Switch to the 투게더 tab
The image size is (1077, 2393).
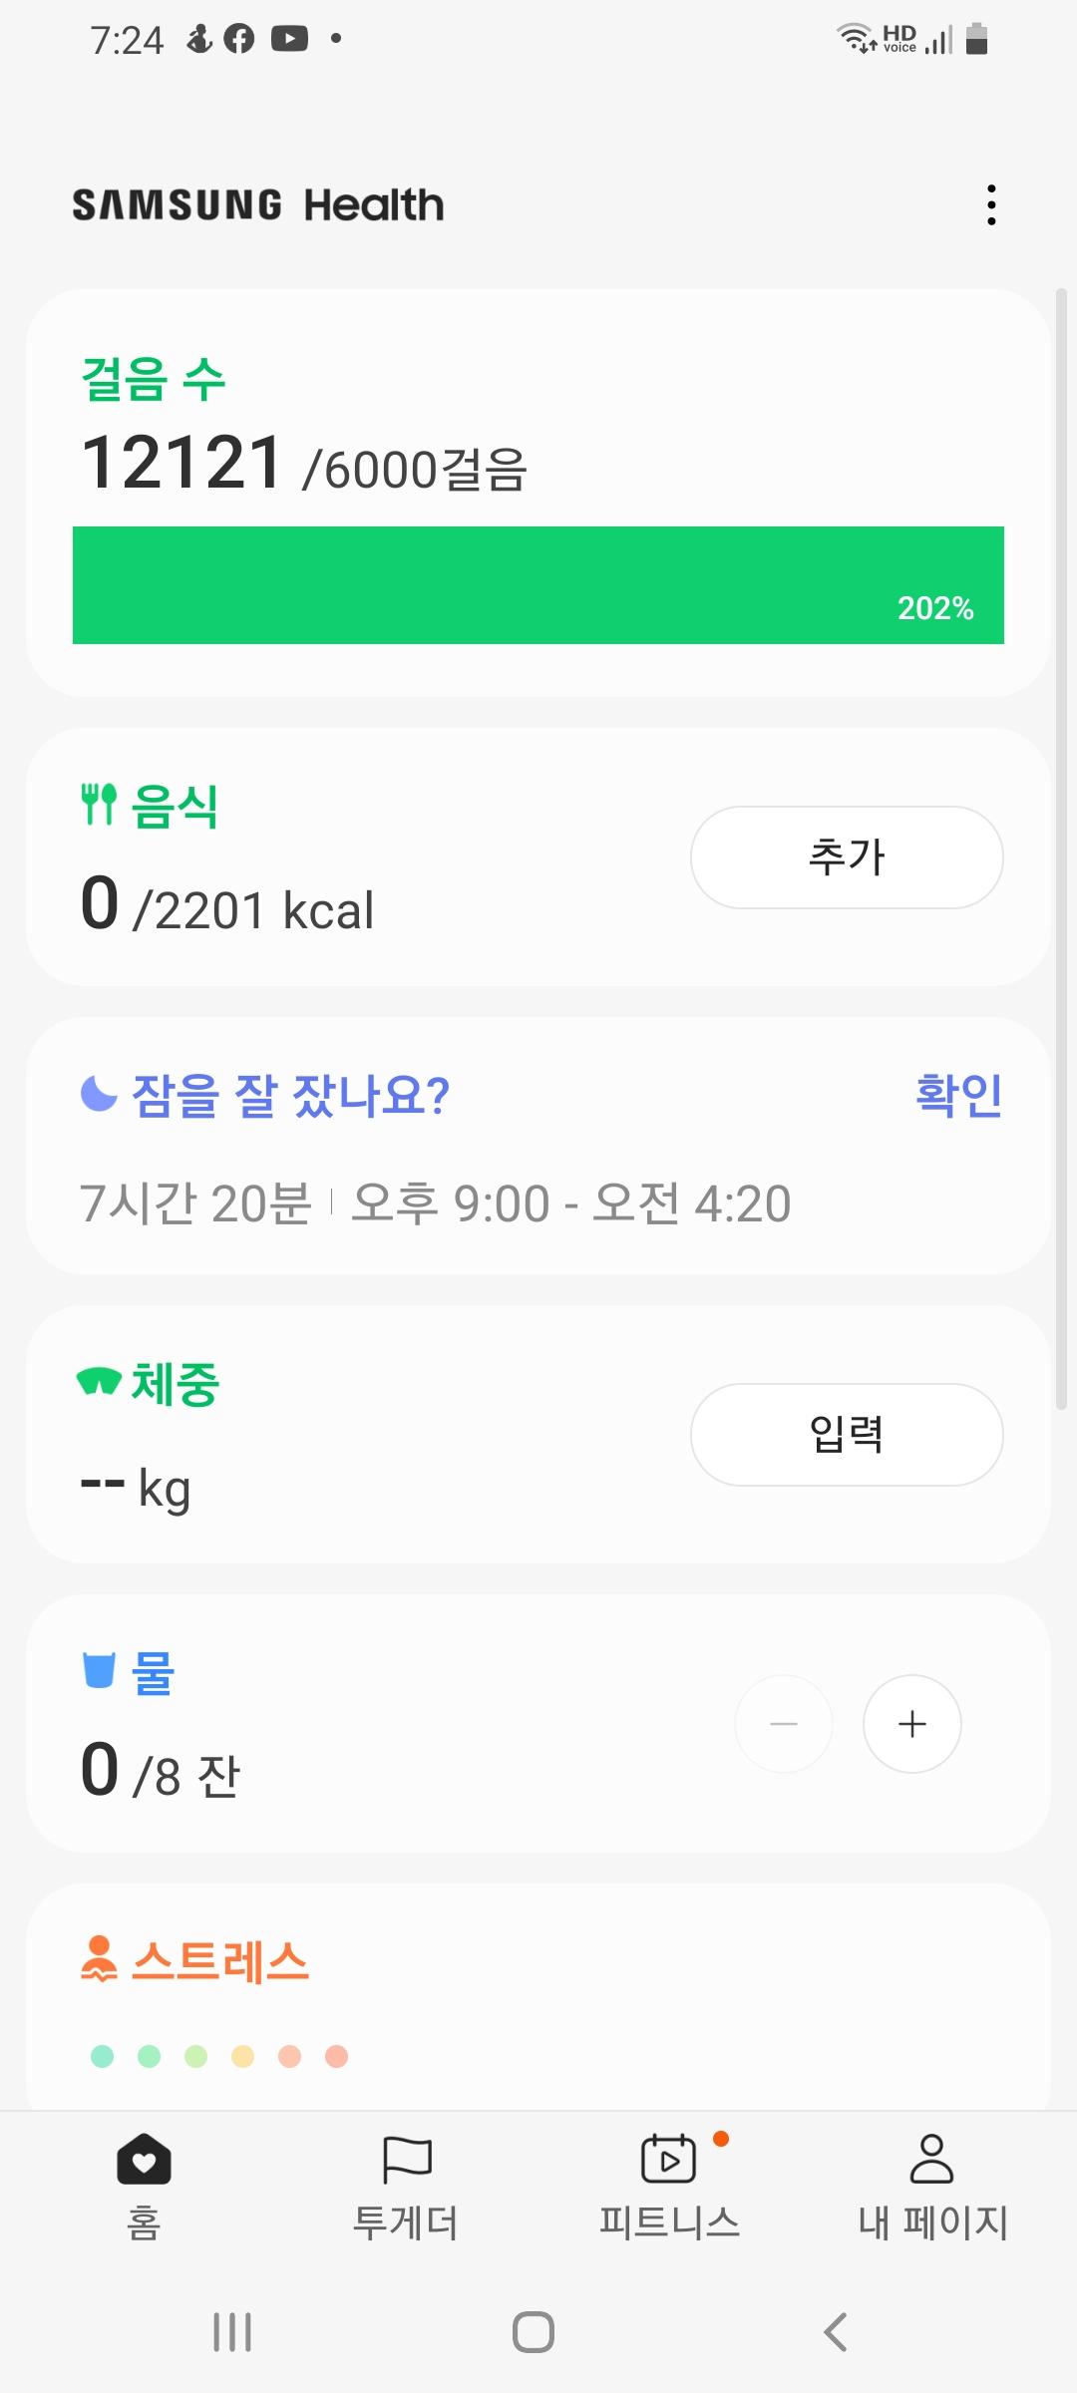[x=406, y=2184]
